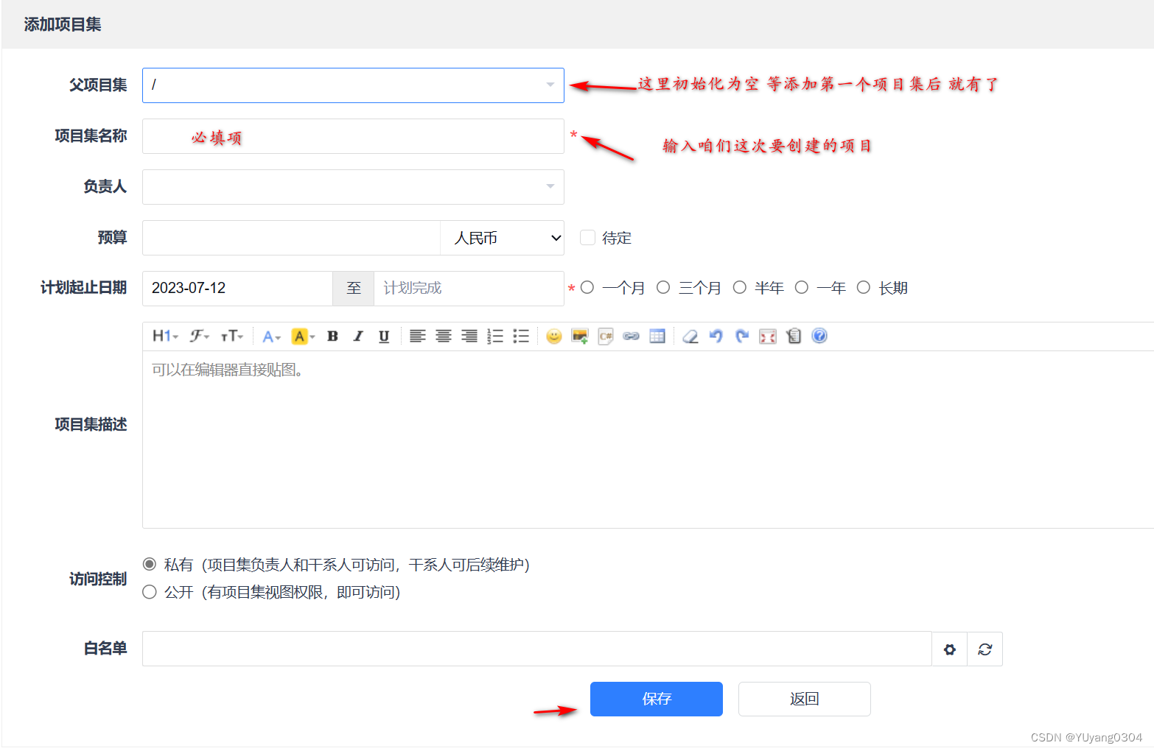
Task: Click the paste/clipboard editor icon
Action: click(794, 336)
